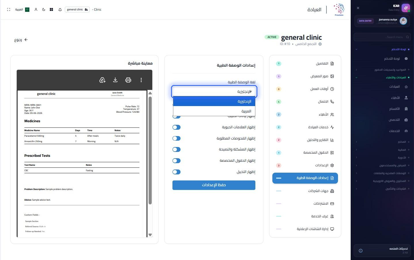This screenshot has height=260, width=414.
Task: Toggle إظهار التذييل switch
Action: click(x=176, y=172)
